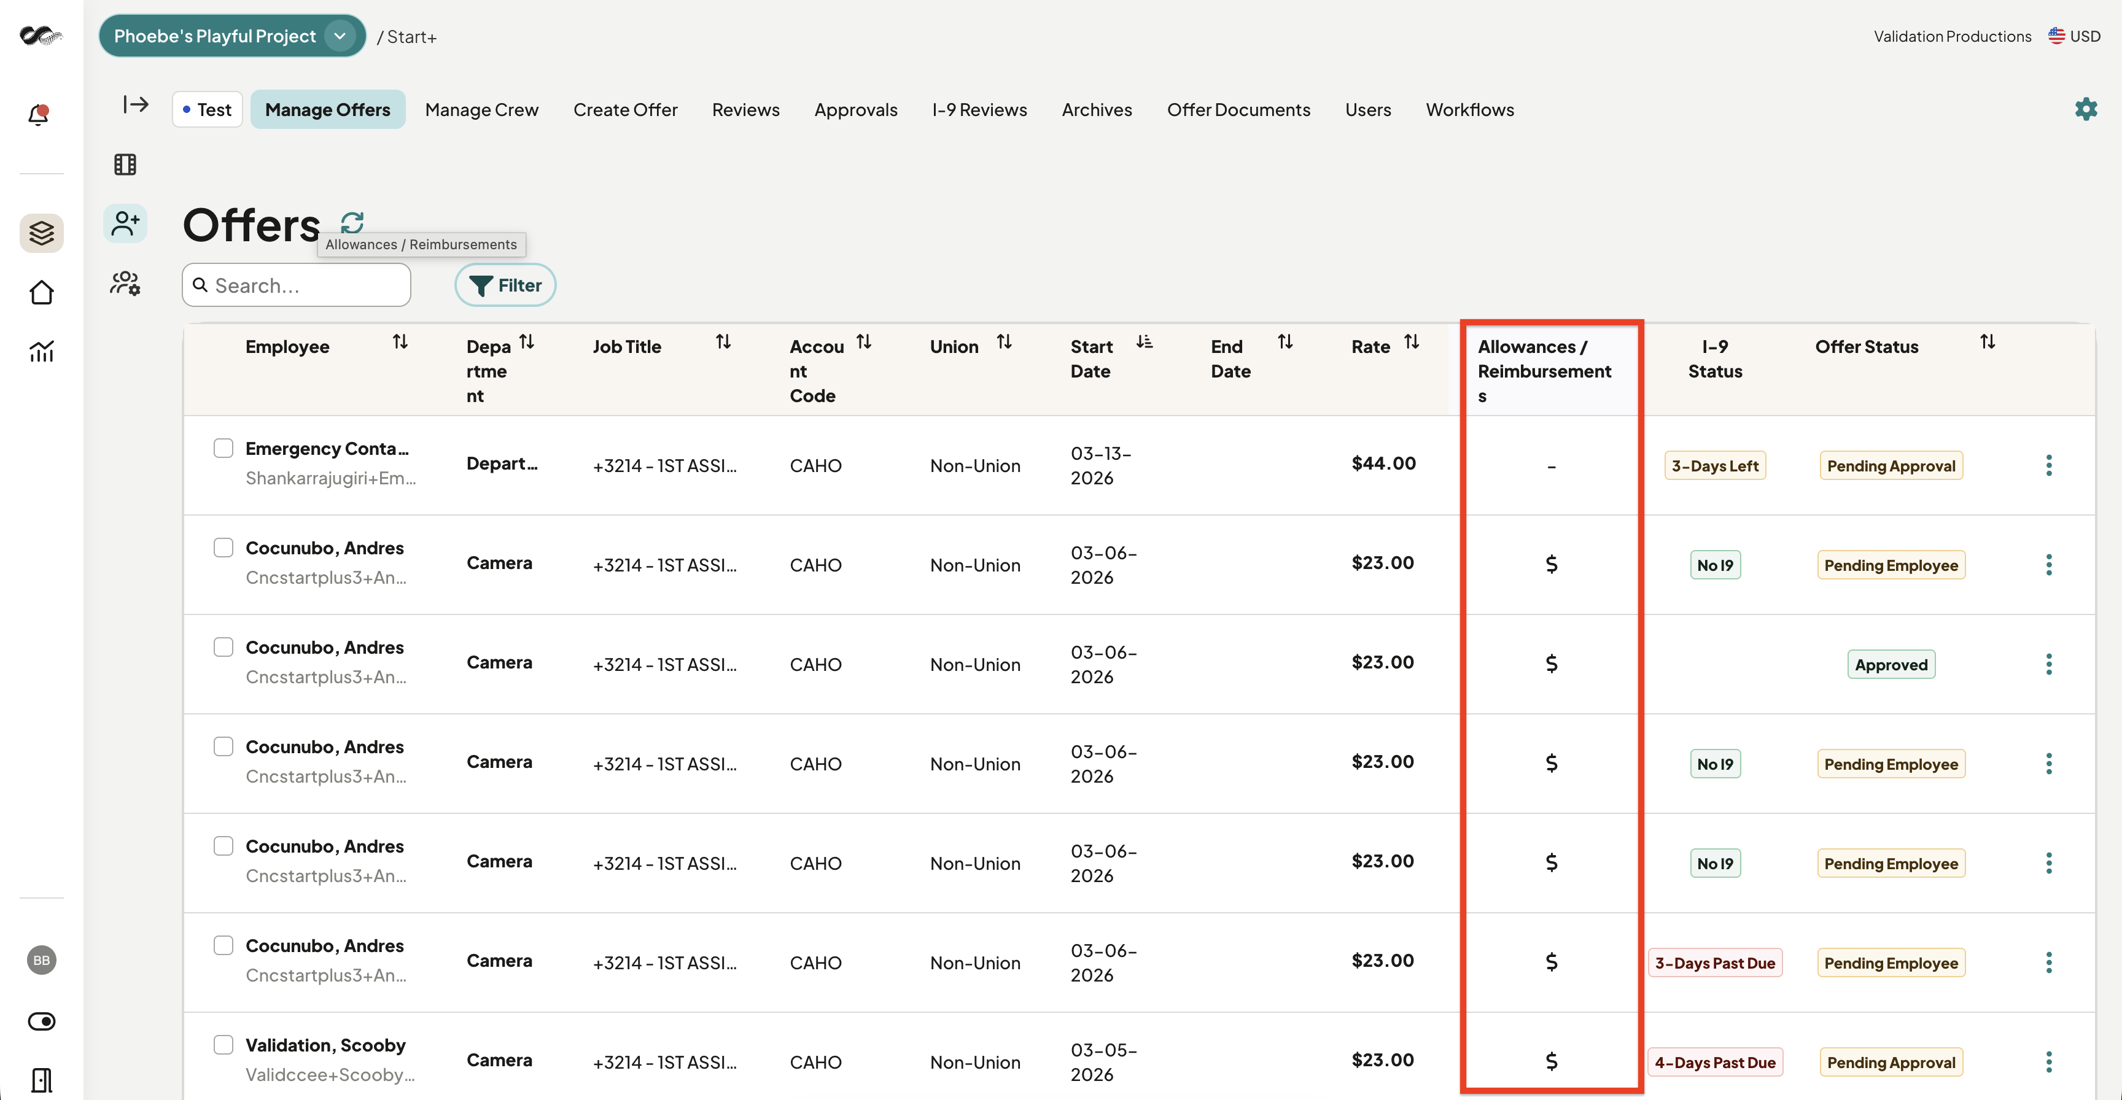Open row menu for Validation, Scooby offer

(x=2049, y=1061)
